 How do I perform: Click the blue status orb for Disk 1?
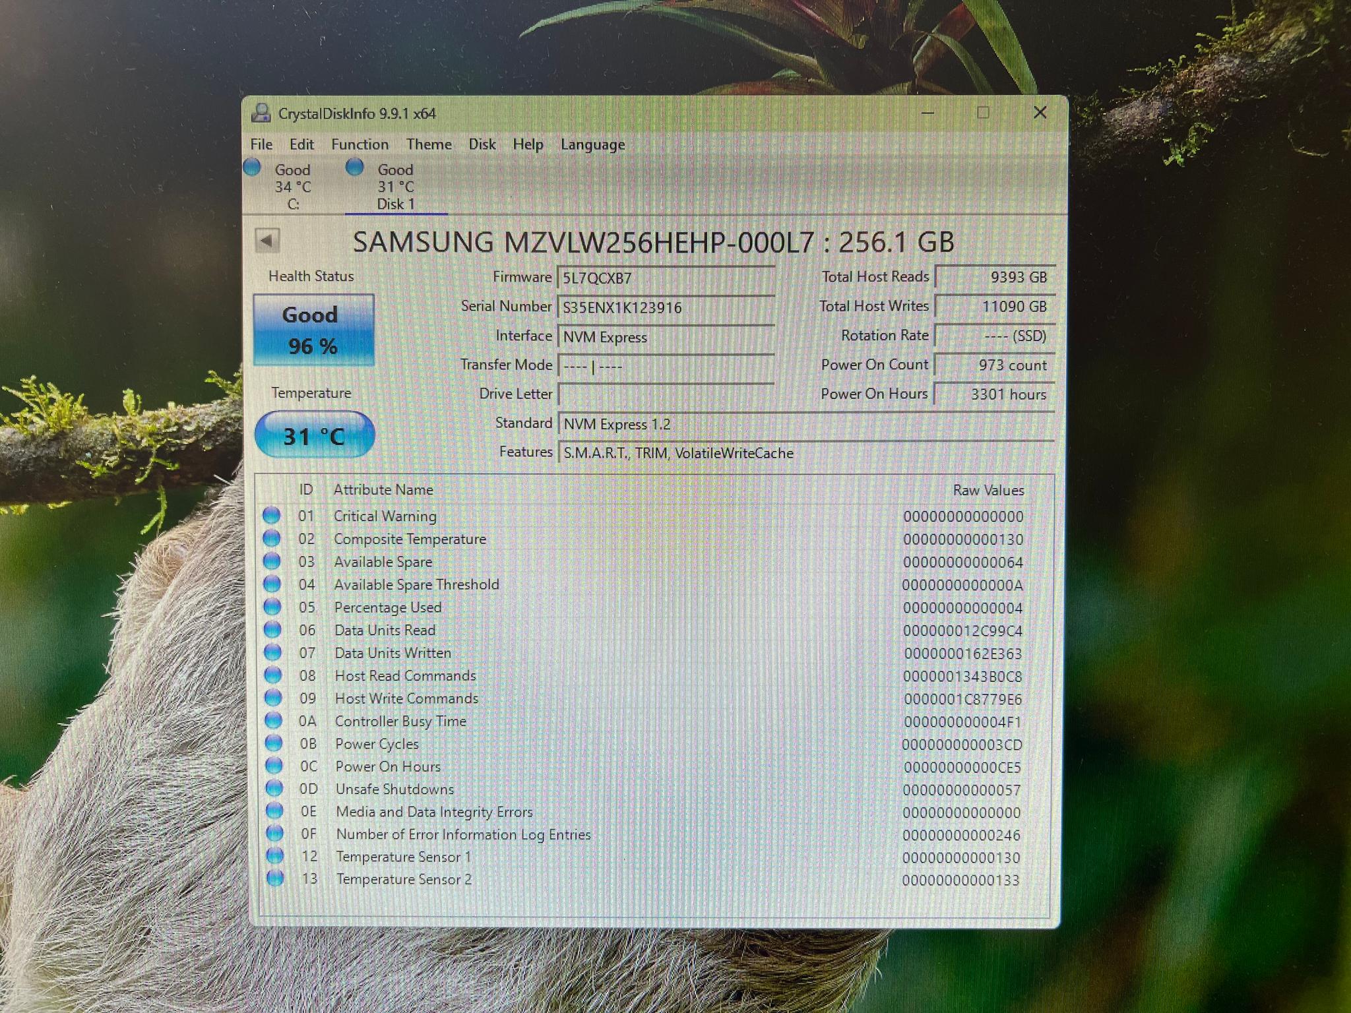(355, 168)
